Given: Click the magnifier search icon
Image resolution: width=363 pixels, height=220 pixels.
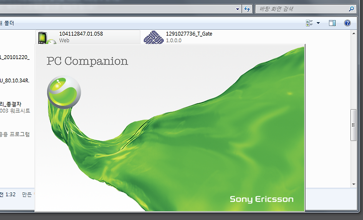Looking at the screenshot, I should click(x=351, y=9).
